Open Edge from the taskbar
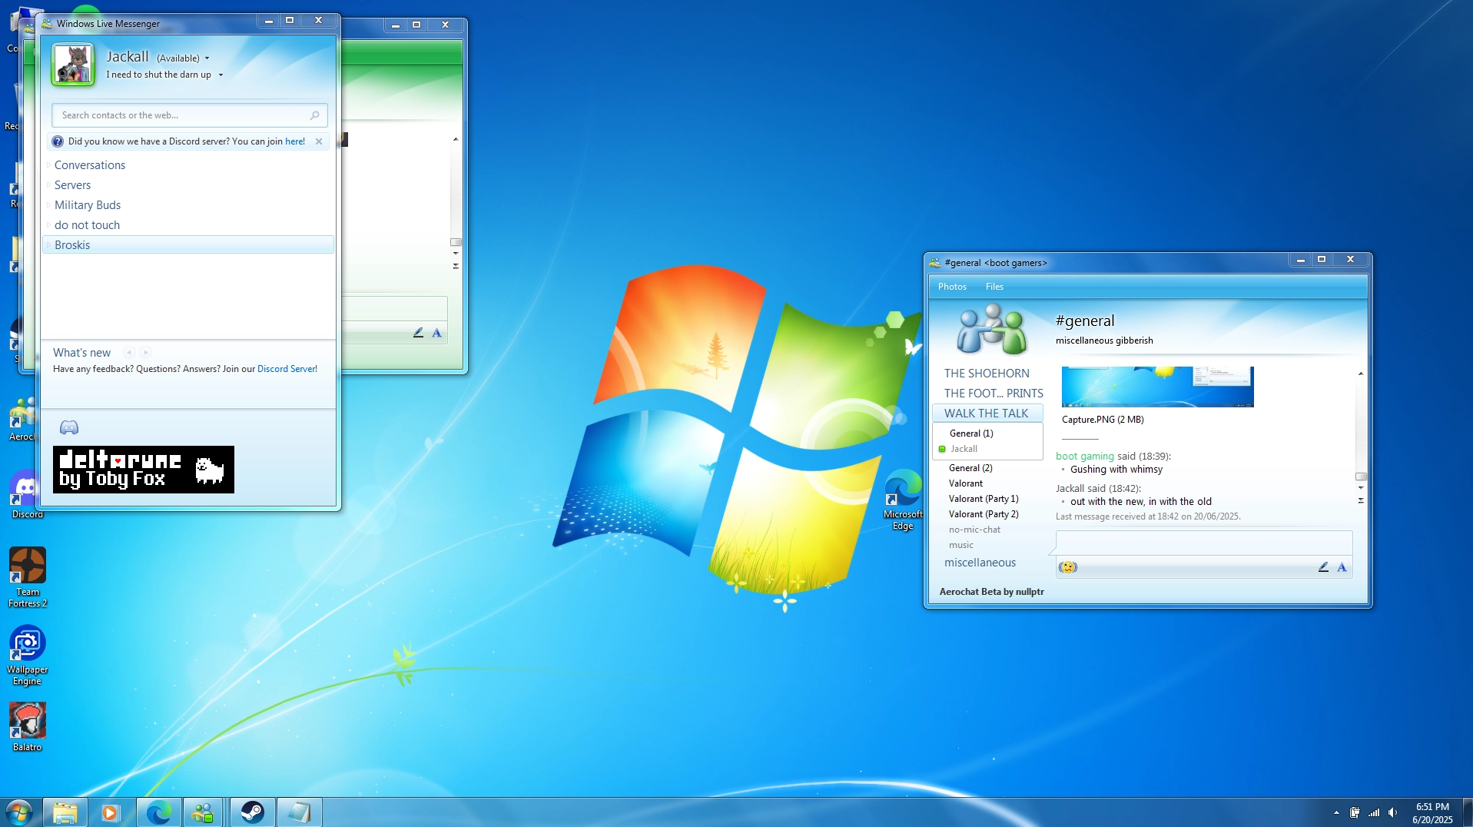Screen dimensions: 1473x827 coord(159,812)
